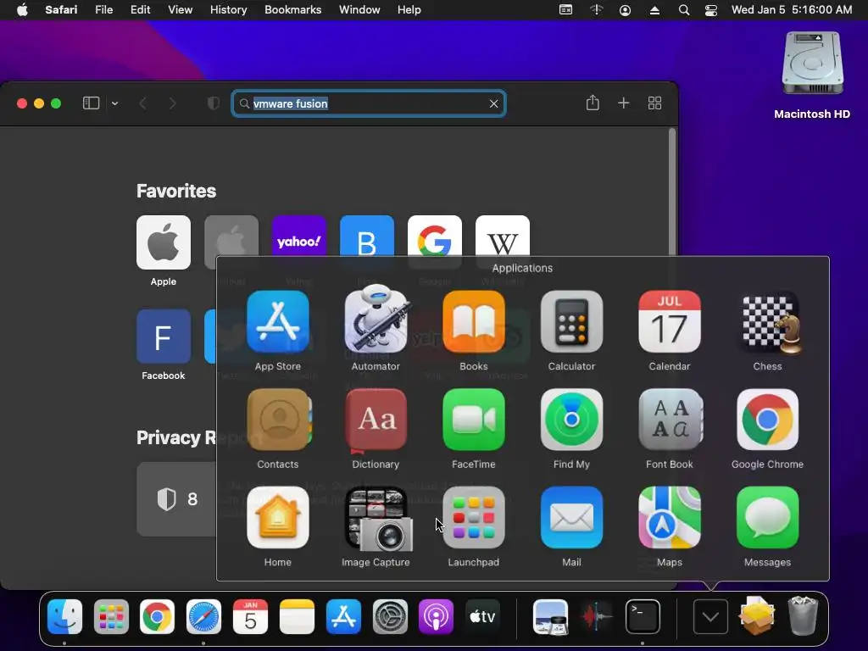Screen dimensions: 868x651
Task: Open Notes from the Dock
Action: (297, 616)
